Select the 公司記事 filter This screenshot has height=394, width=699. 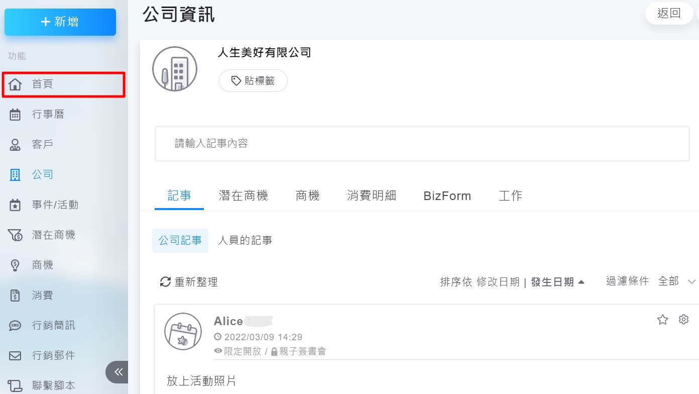(180, 241)
